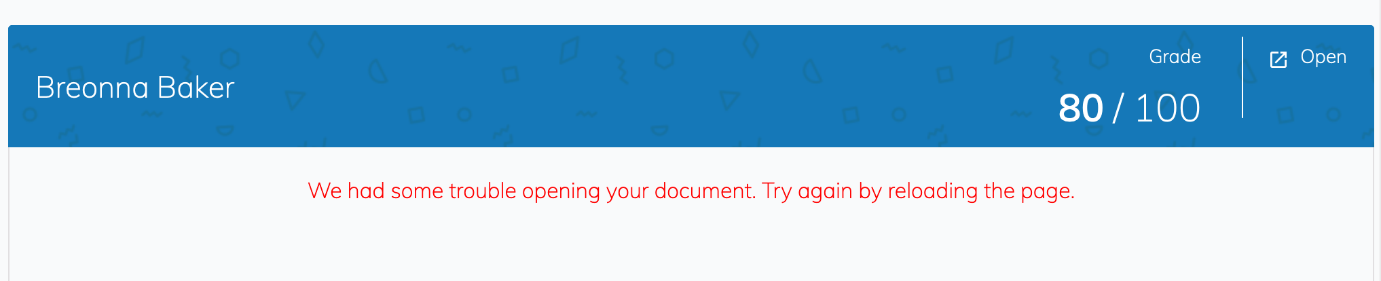Click the maximum points value 100
1381x281 pixels.
(x=1168, y=109)
